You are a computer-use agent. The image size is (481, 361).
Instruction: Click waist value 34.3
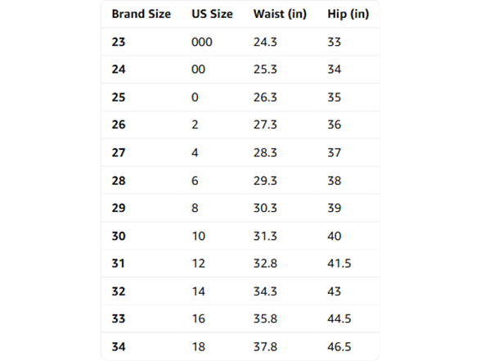[x=265, y=291]
